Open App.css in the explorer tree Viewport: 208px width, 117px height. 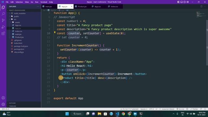point(18,25)
